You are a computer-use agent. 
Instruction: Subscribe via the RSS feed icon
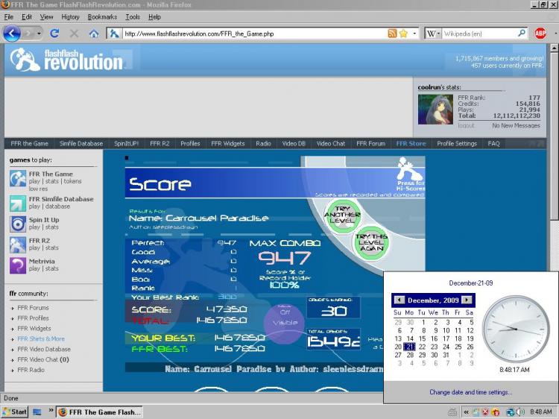point(392,34)
